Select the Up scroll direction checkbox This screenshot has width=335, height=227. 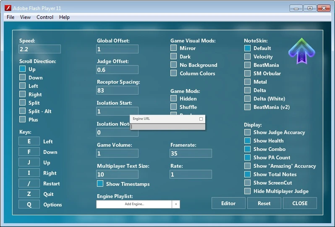(x=22, y=69)
